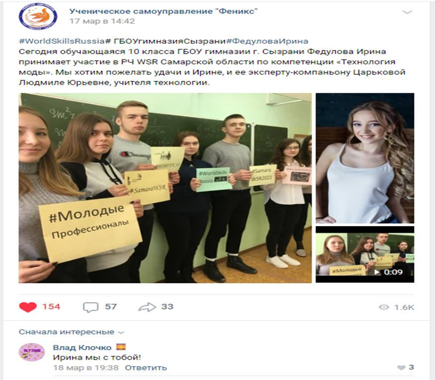Click comment timestamp 18 мар в 19:38

(x=86, y=368)
